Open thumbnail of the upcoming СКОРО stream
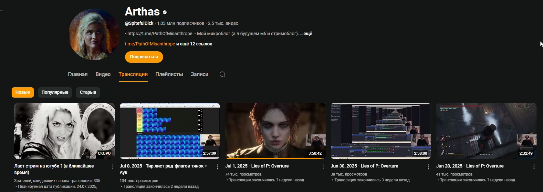The height and width of the screenshot is (192, 543). click(64, 131)
